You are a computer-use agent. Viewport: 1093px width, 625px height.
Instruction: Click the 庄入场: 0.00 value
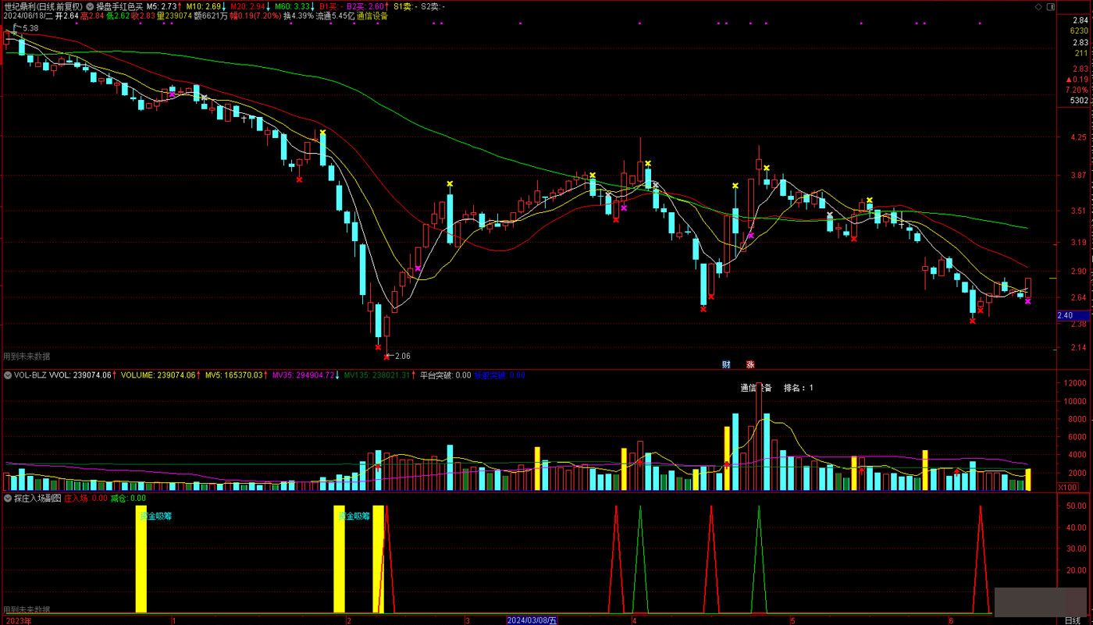pyautogui.click(x=86, y=498)
